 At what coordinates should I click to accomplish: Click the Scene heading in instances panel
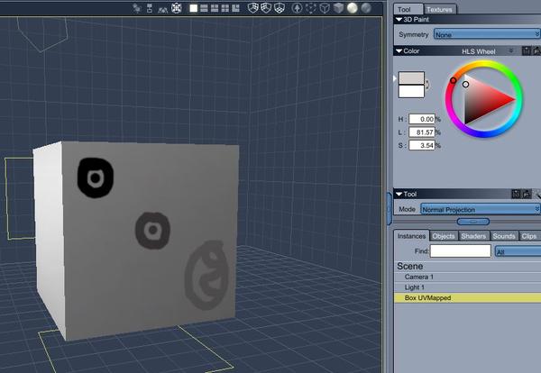pyautogui.click(x=410, y=266)
